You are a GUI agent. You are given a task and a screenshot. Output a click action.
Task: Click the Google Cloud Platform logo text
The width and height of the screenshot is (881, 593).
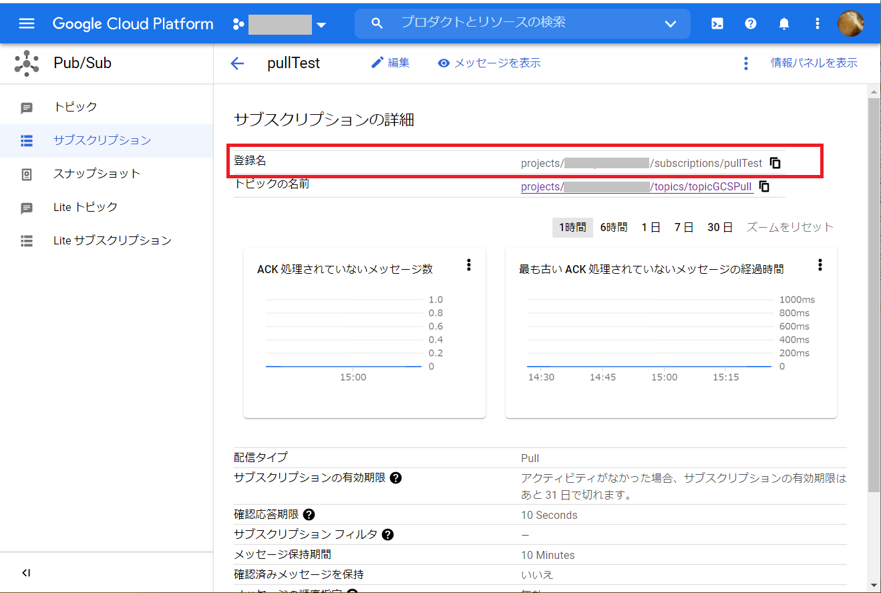click(x=133, y=24)
